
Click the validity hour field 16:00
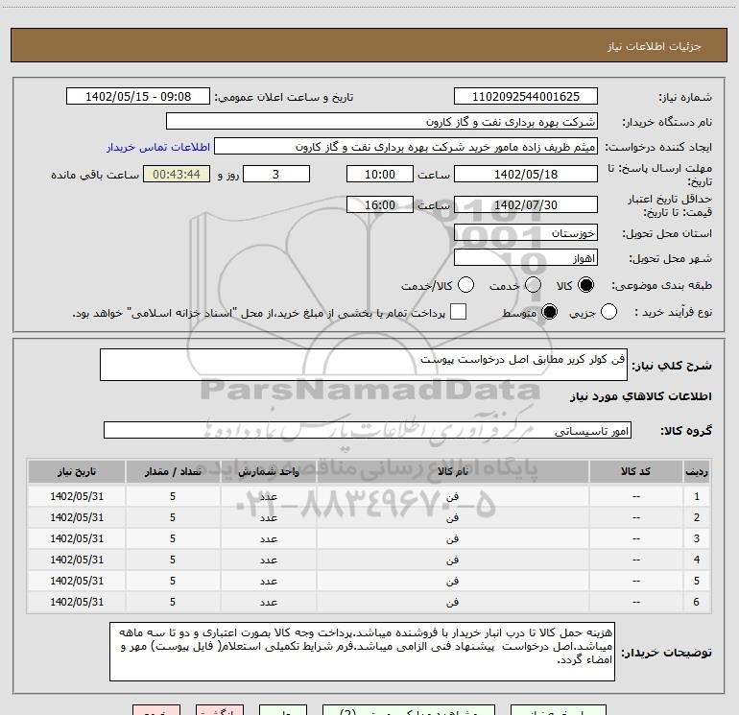click(380, 204)
